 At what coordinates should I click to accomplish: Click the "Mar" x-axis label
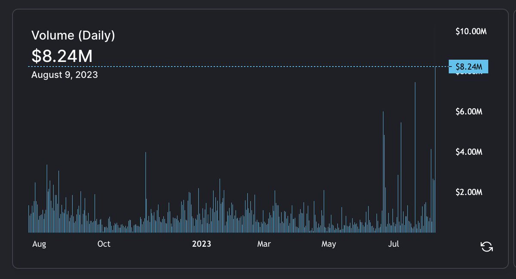[x=264, y=244]
